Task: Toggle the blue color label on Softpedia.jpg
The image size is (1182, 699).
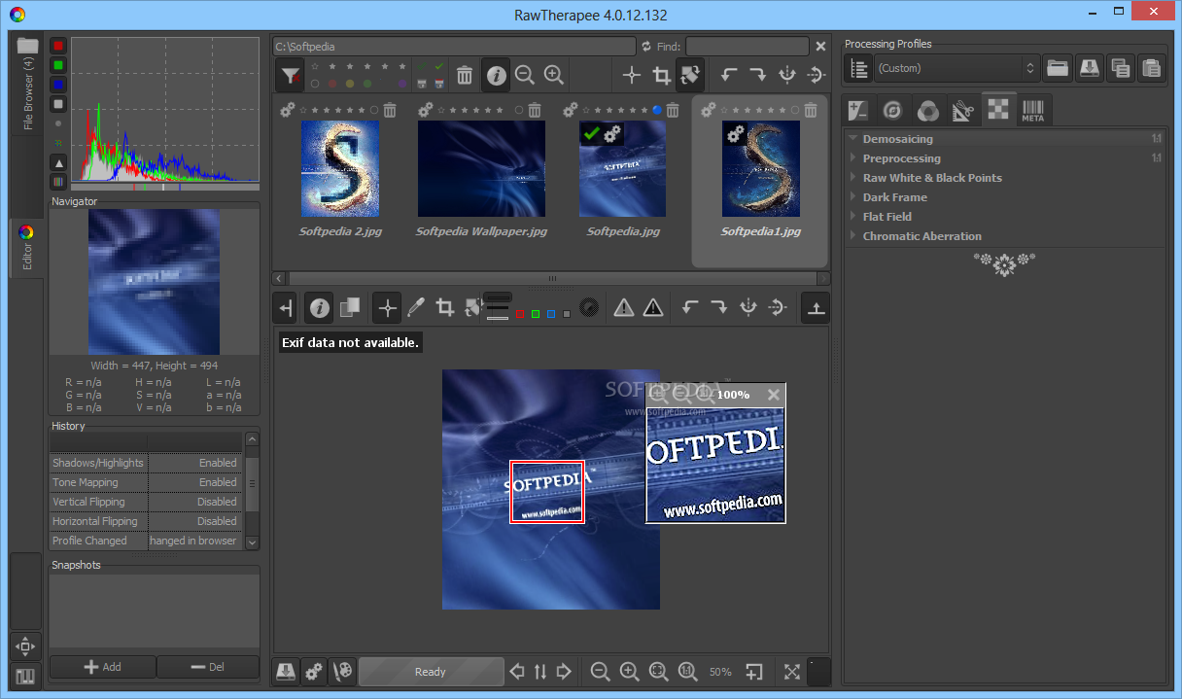Action: tap(657, 110)
